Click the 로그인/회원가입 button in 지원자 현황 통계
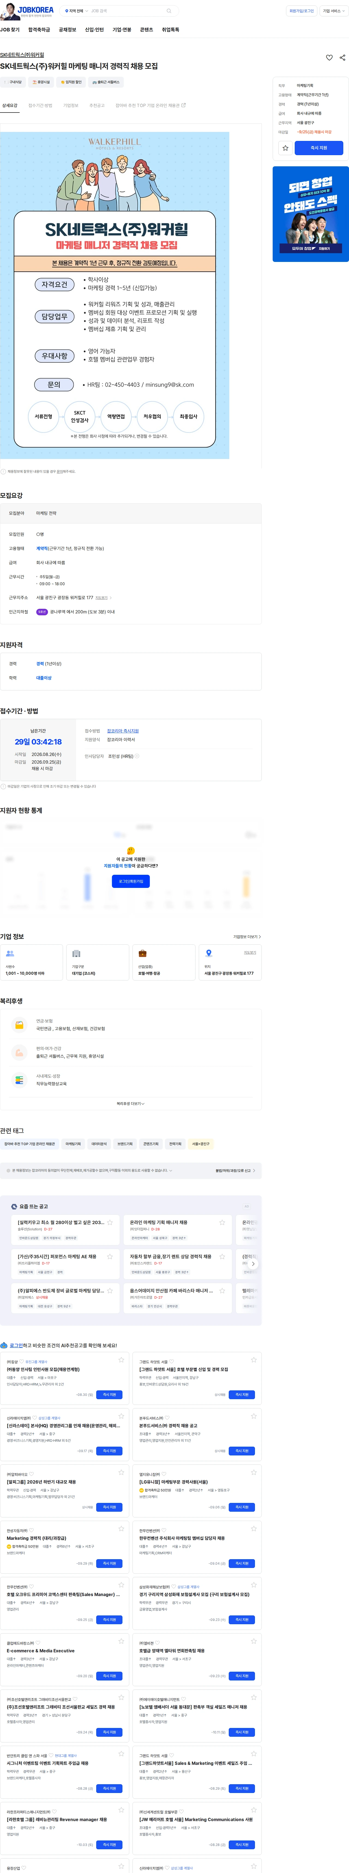 (x=131, y=881)
